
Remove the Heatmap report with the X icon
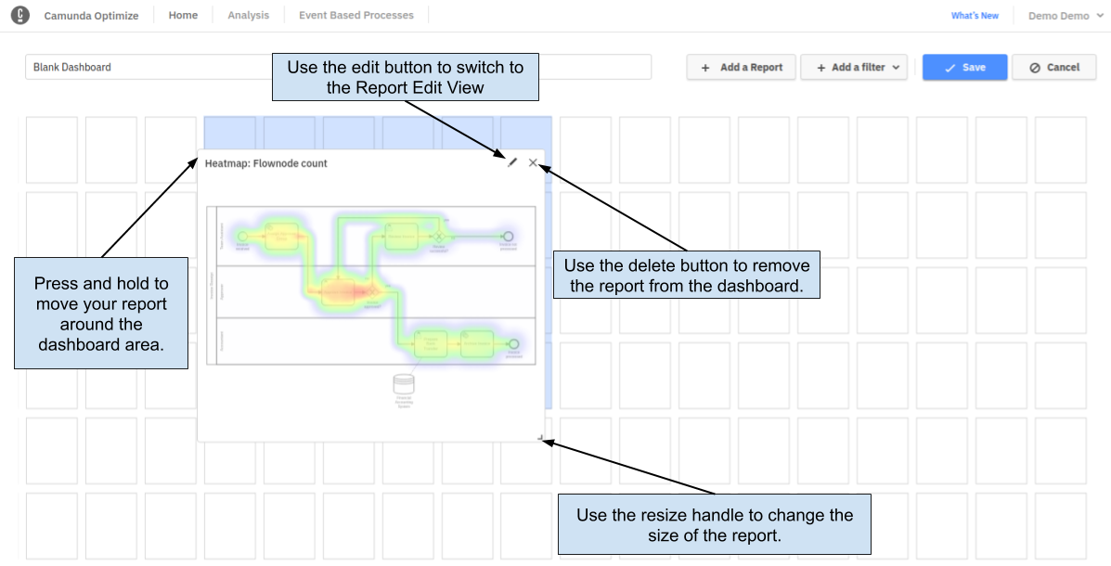coord(533,163)
